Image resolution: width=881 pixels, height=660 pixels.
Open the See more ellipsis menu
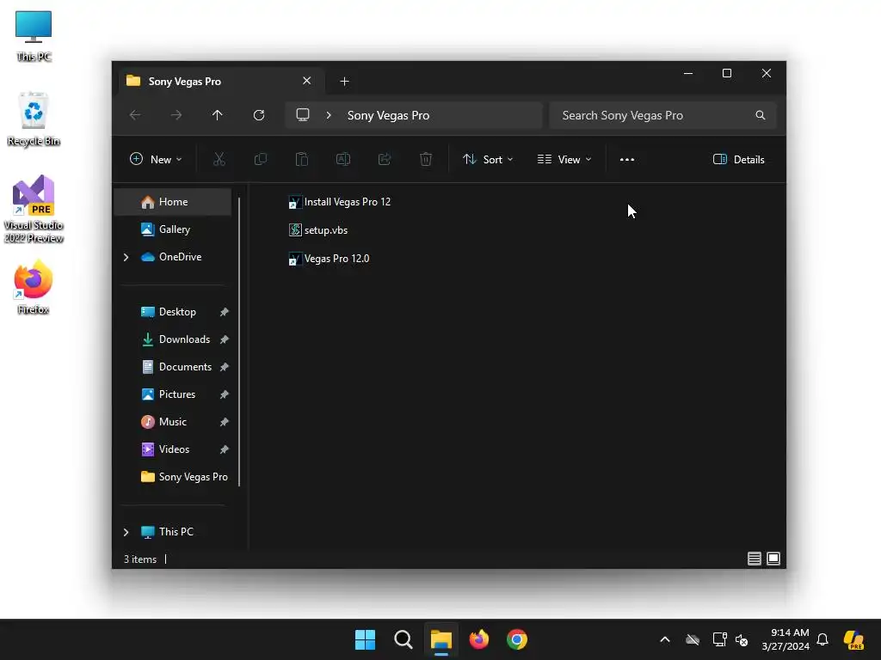tap(627, 159)
